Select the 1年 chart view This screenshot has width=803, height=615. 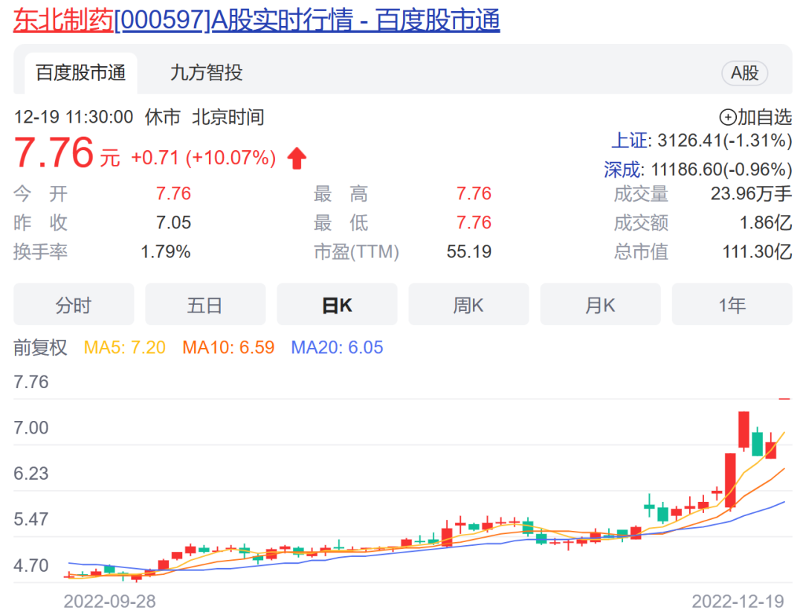(x=732, y=305)
